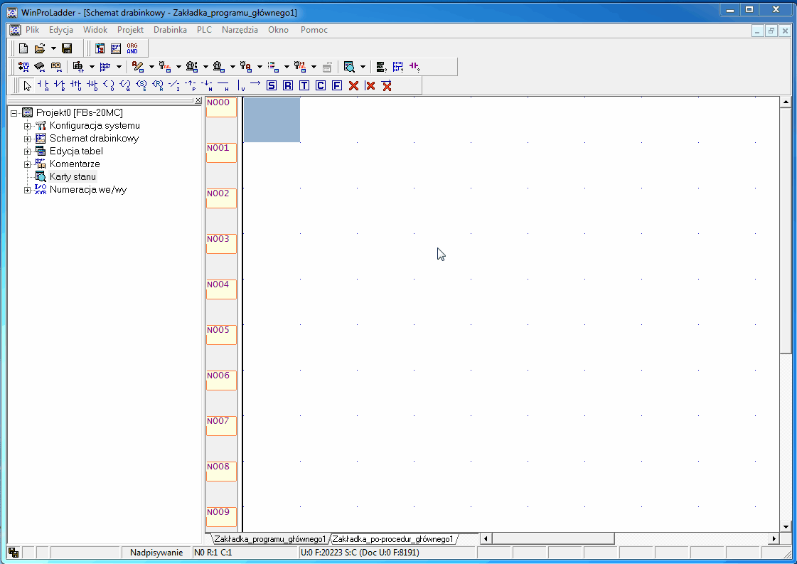Image resolution: width=797 pixels, height=564 pixels.
Task: Insert Function with boxed F icon
Action: click(x=336, y=85)
